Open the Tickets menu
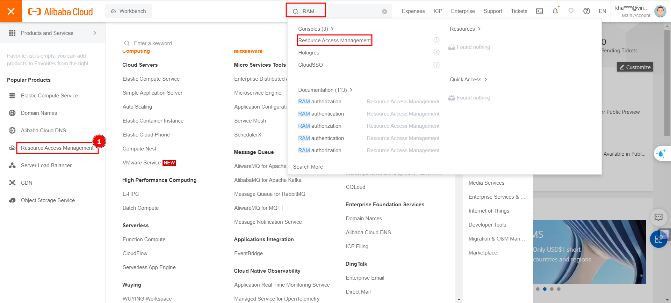 (519, 11)
